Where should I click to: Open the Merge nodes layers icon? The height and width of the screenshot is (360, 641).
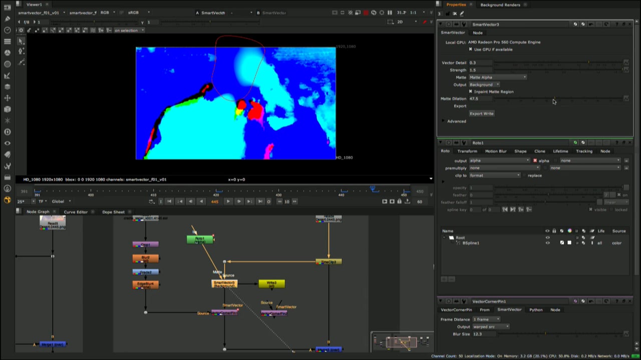coord(7,86)
